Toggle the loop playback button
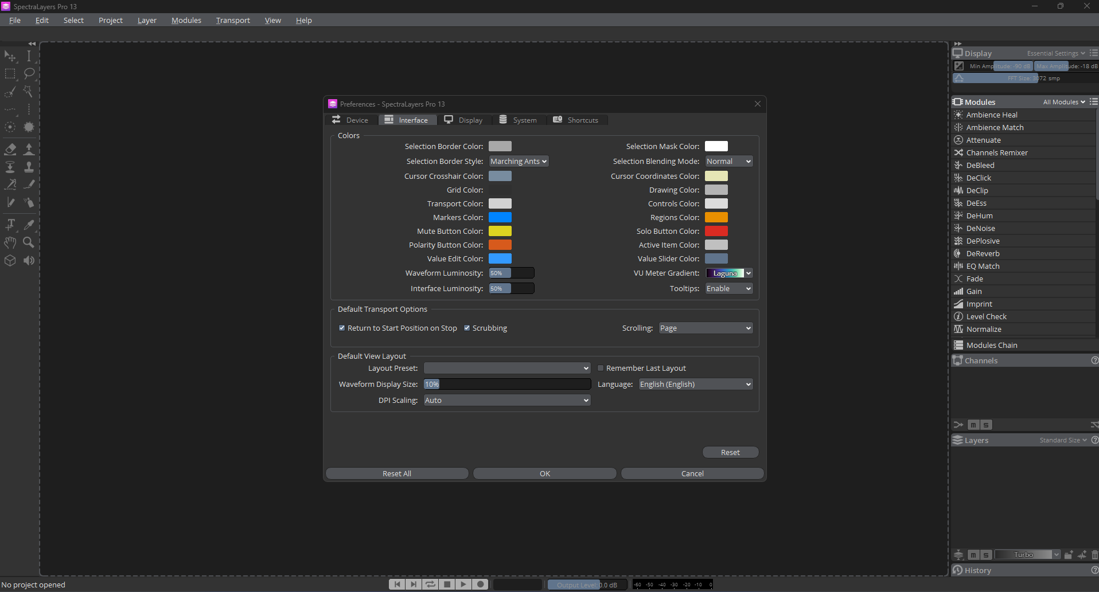The image size is (1099, 592). (430, 585)
